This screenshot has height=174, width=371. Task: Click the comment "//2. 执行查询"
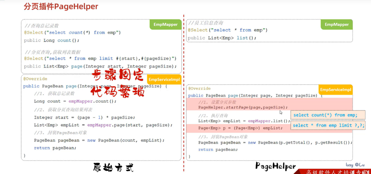(x=213, y=116)
